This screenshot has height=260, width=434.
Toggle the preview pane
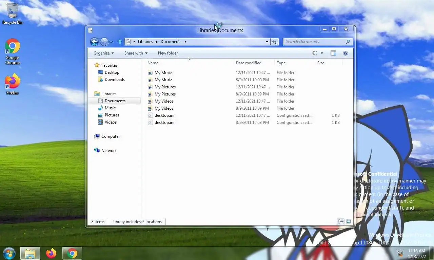[333, 53]
